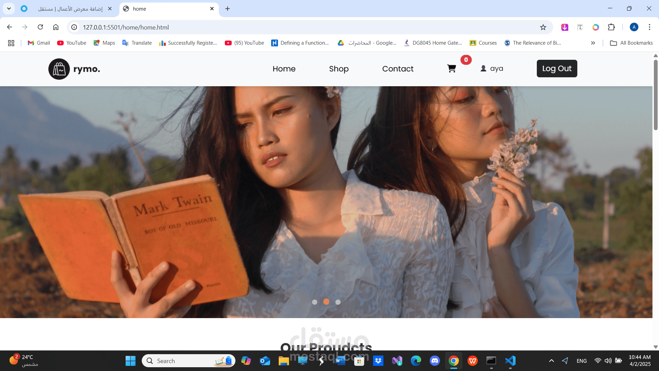This screenshot has height=371, width=659.
Task: Open Visual Studio Code from the taskbar
Action: (510, 361)
